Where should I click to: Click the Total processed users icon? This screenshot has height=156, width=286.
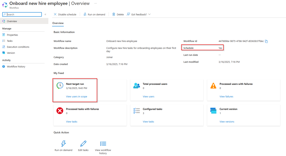(137, 86)
